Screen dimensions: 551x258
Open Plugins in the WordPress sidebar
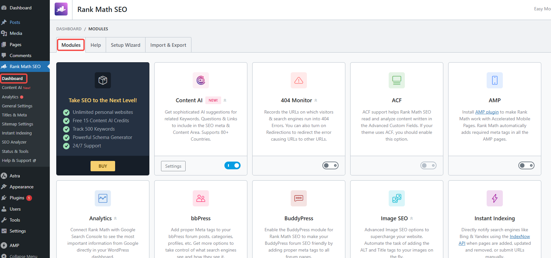pos(17,198)
